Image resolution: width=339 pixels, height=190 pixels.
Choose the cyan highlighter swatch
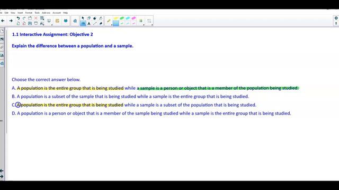pyautogui.click(x=128, y=18)
